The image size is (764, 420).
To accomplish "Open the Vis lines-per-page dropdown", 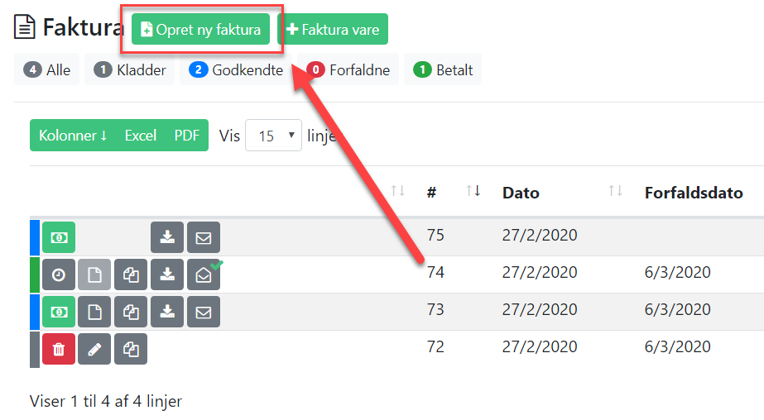I will (273, 136).
